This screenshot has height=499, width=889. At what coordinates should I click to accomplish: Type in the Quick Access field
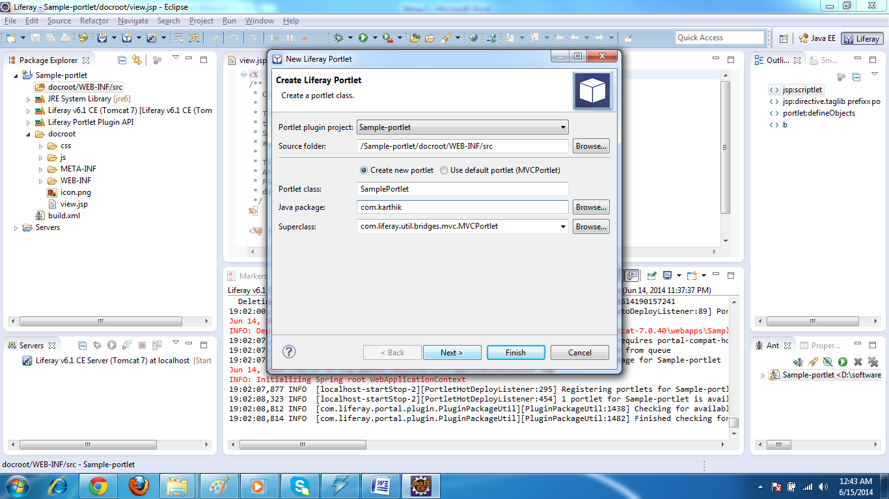[x=720, y=37]
